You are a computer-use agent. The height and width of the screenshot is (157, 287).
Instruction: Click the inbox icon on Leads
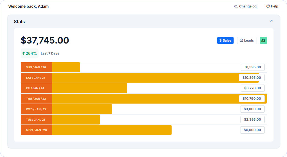pos(242,40)
